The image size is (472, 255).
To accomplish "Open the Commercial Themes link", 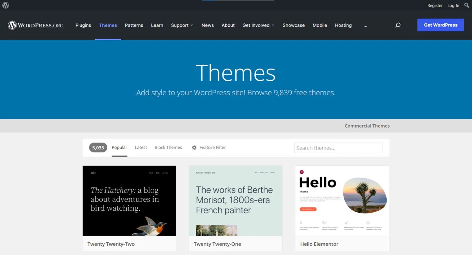I will pos(367,126).
